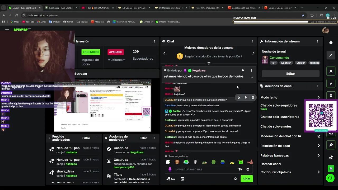Image resolution: width=338 pixels, height=190 pixels.
Task: Open Información del stream three-dot menu
Action: (x=318, y=41)
